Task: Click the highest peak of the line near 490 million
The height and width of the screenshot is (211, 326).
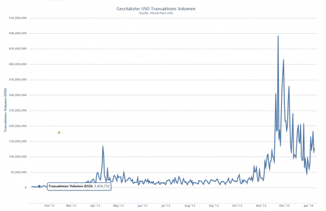Action: 278,36
